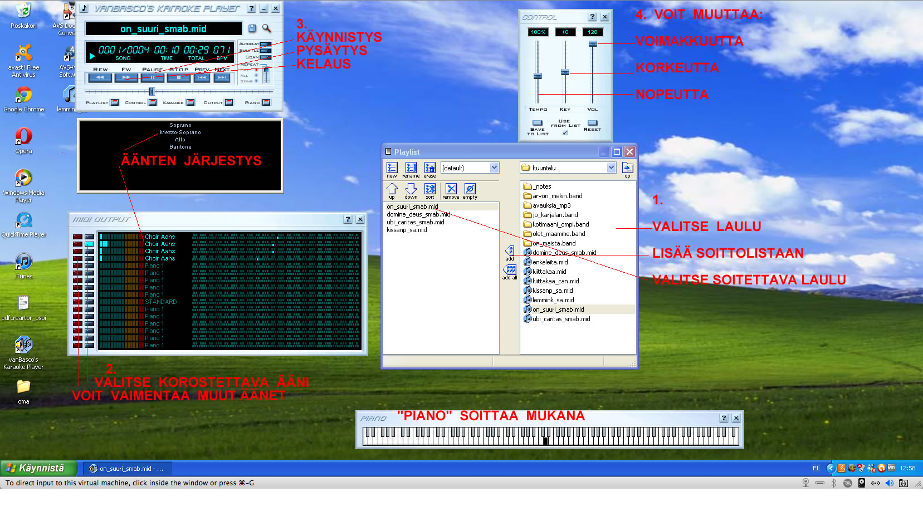Click the erase playlist icon
This screenshot has width=923, height=531.
pos(429,168)
